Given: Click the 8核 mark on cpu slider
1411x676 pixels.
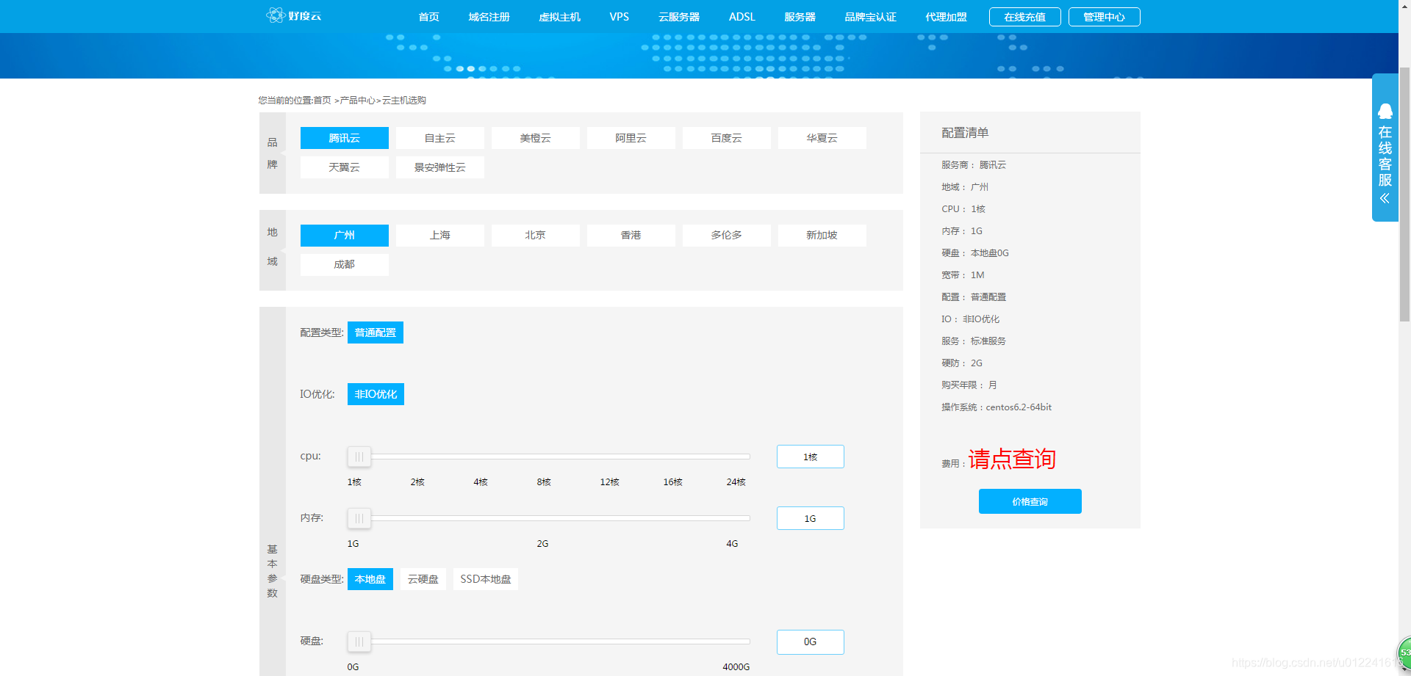Looking at the screenshot, I should [x=544, y=482].
